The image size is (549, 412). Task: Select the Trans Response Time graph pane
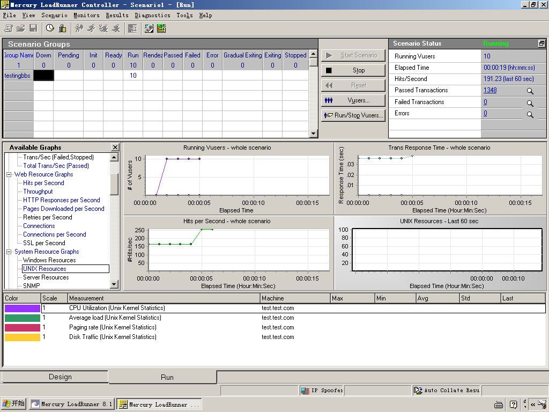point(440,178)
